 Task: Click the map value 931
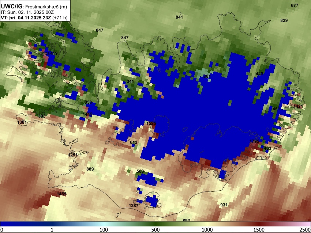(224, 205)
